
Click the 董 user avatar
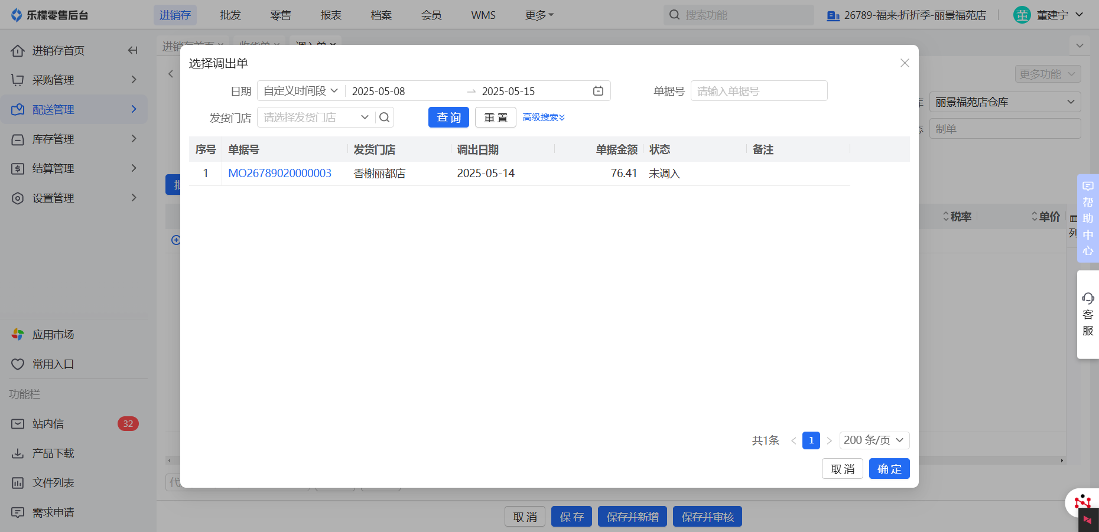click(x=1022, y=15)
